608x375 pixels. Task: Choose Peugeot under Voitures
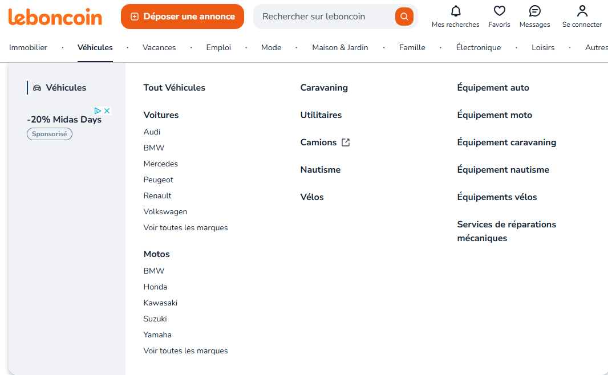[x=158, y=180]
